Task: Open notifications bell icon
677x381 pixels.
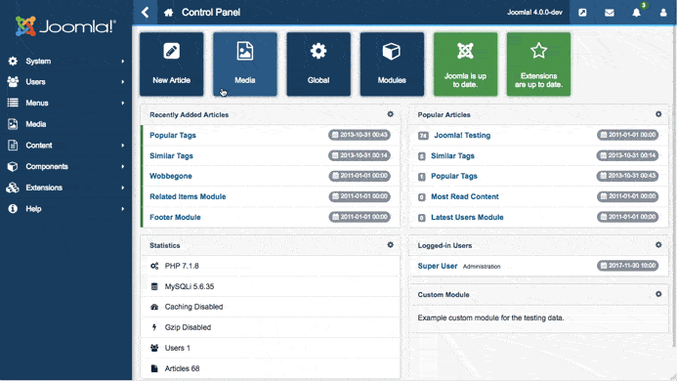Action: pyautogui.click(x=636, y=13)
